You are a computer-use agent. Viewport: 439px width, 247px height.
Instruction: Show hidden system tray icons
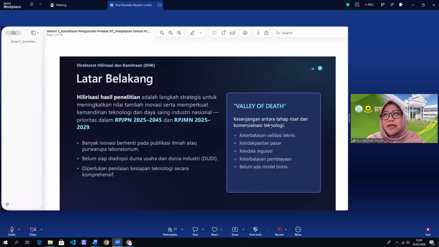[397, 243]
